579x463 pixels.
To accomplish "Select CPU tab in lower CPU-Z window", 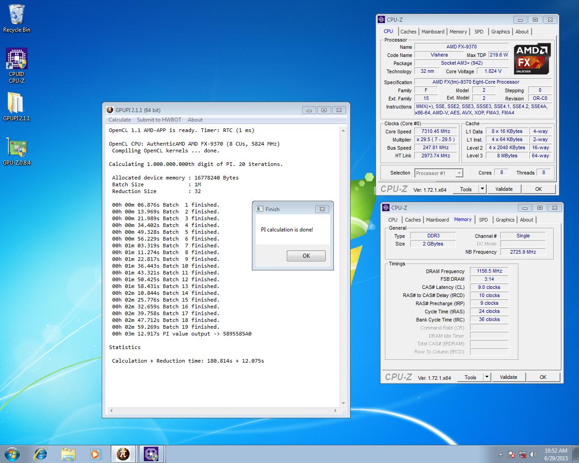I will point(393,220).
